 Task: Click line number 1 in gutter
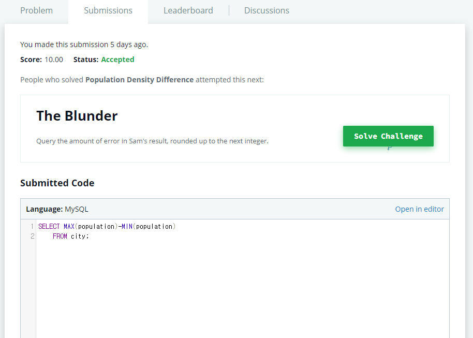click(32, 226)
